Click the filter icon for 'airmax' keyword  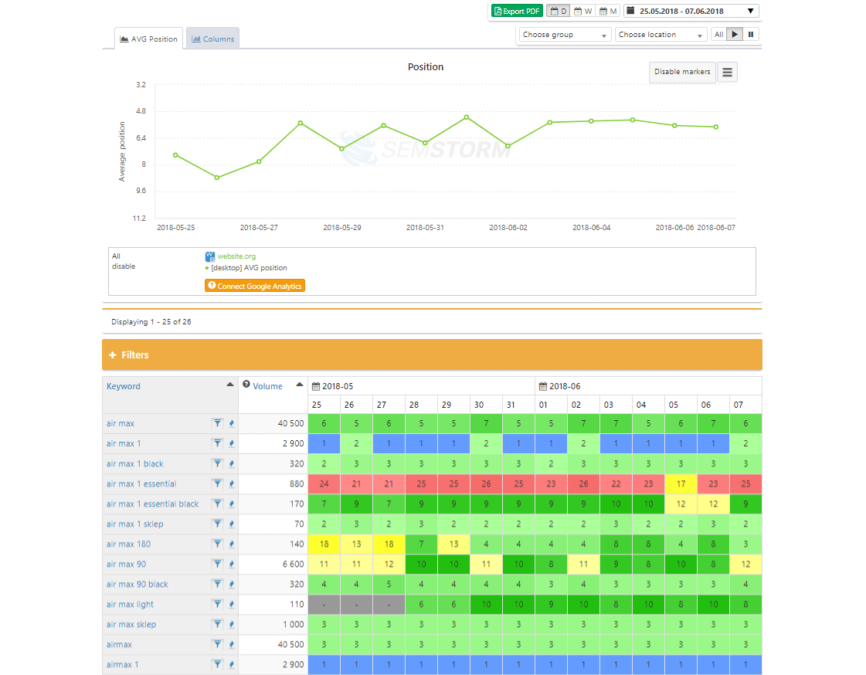coord(218,644)
